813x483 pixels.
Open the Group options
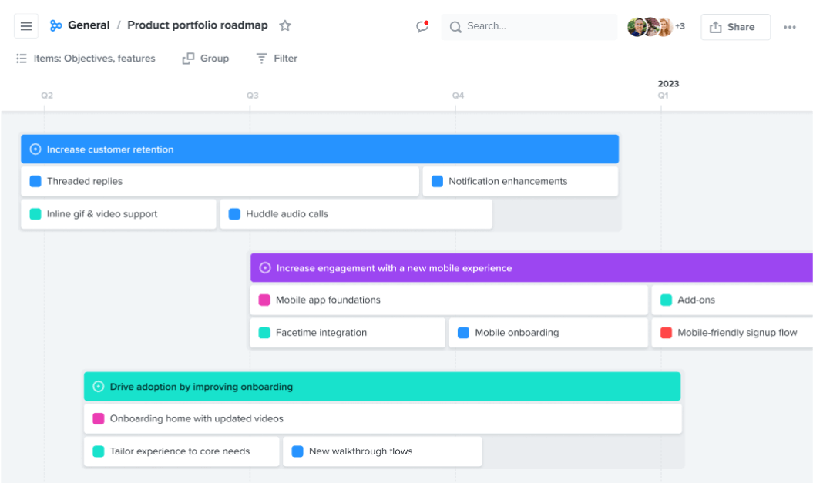point(205,58)
